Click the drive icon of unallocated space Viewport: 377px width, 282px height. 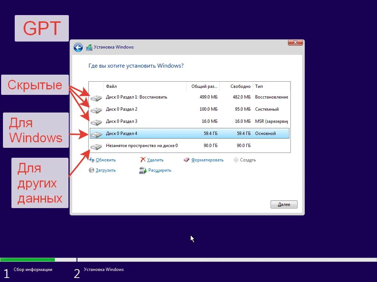click(96, 146)
